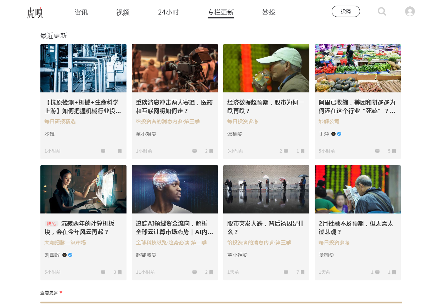The height and width of the screenshot is (308, 444).
Task: Bookmark icon on 经济数据超预期 card
Action: click(x=303, y=151)
